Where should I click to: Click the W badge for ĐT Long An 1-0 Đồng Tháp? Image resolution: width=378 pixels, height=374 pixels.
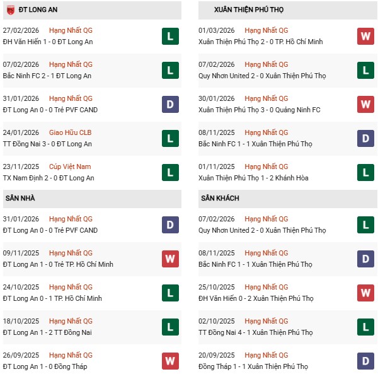[169, 361]
